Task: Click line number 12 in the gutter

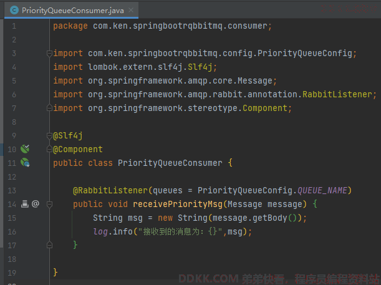Action: pyautogui.click(x=12, y=176)
